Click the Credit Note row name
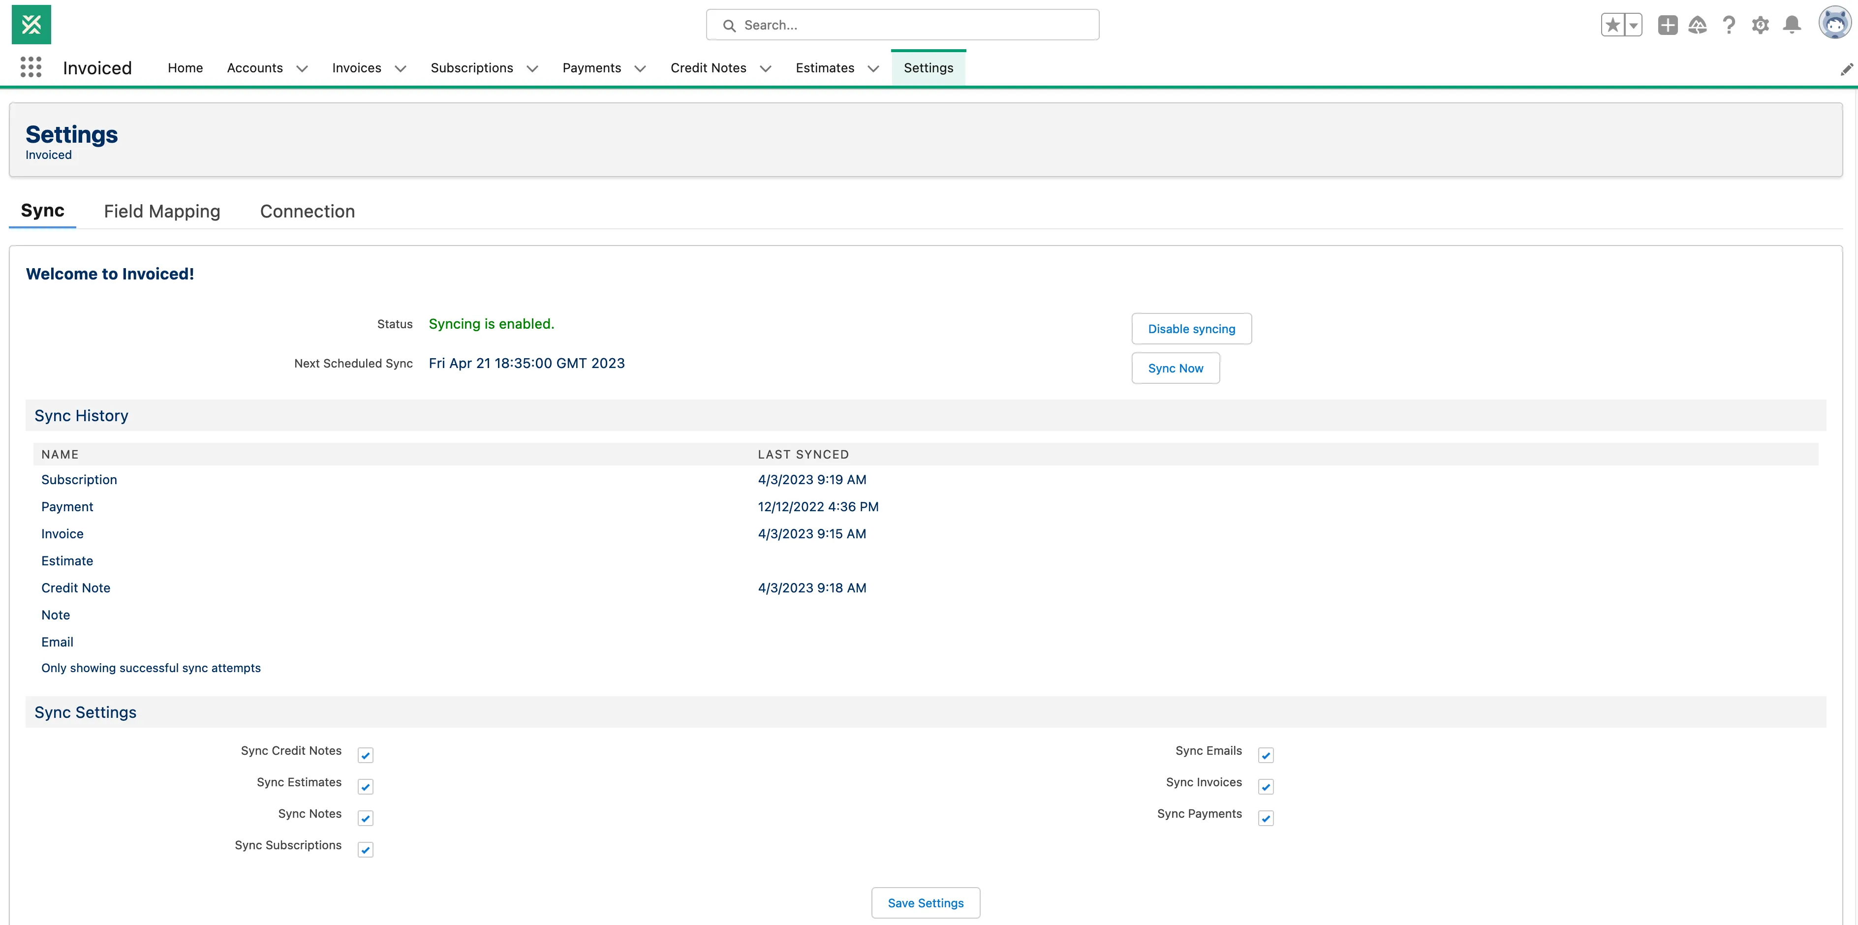 click(76, 587)
